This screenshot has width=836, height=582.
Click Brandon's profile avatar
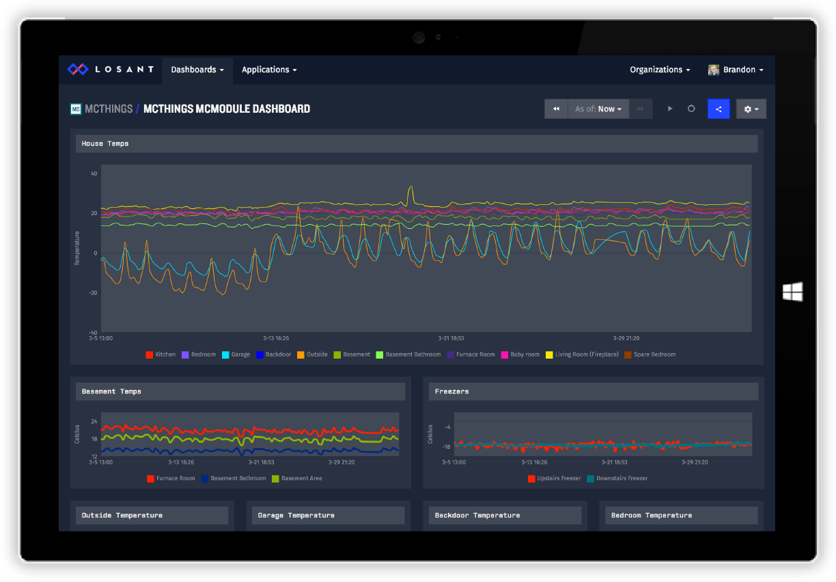714,70
